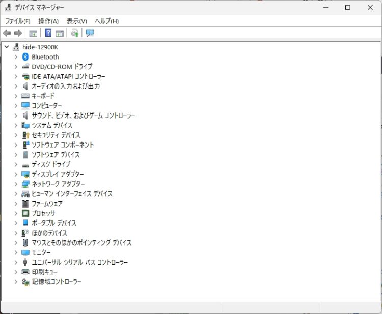Expand the ディスプレイ アダプター category

[16, 174]
